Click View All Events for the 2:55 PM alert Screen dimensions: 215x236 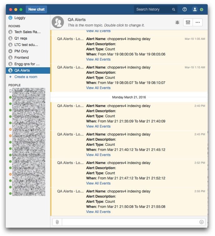coord(98,212)
